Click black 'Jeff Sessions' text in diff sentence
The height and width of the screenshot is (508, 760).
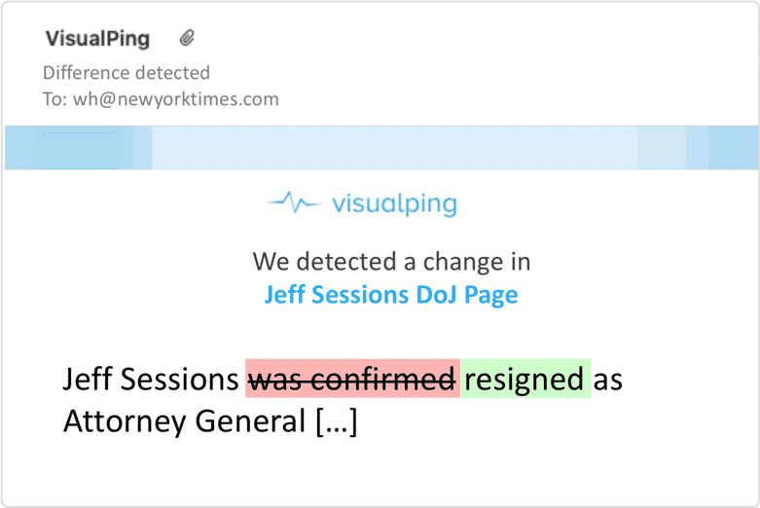(151, 380)
